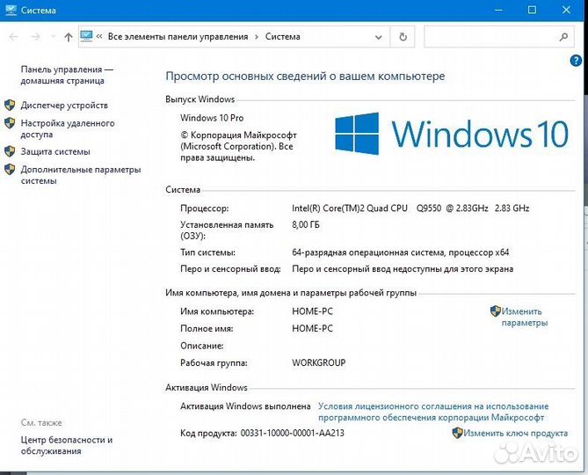Click the 'Рабочая группа:' label
Viewport: 588px width, 475px height.
coord(214,362)
